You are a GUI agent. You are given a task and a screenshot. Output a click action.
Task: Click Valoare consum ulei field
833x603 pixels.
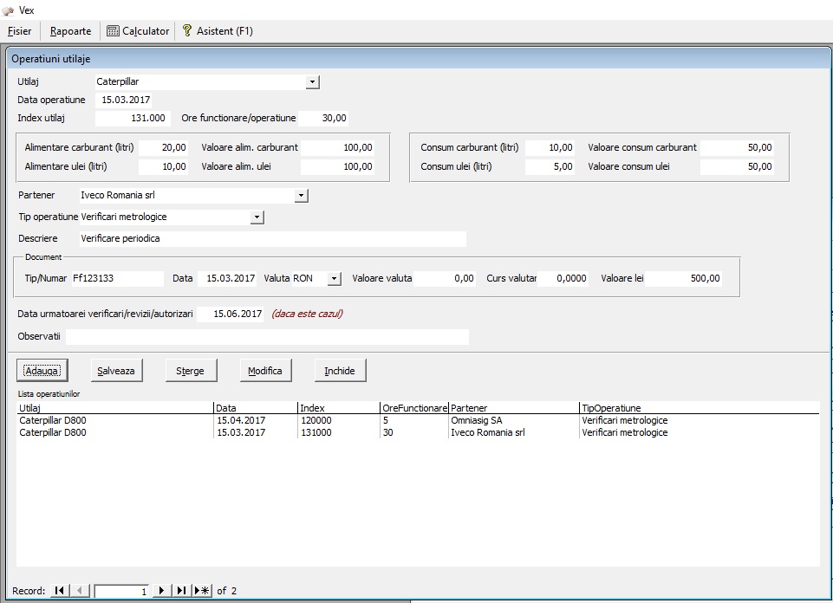[x=737, y=166]
